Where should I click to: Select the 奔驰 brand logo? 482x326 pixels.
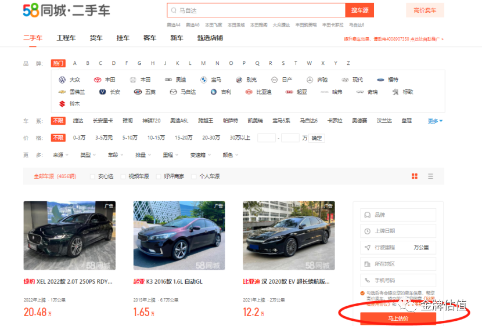click(x=310, y=80)
